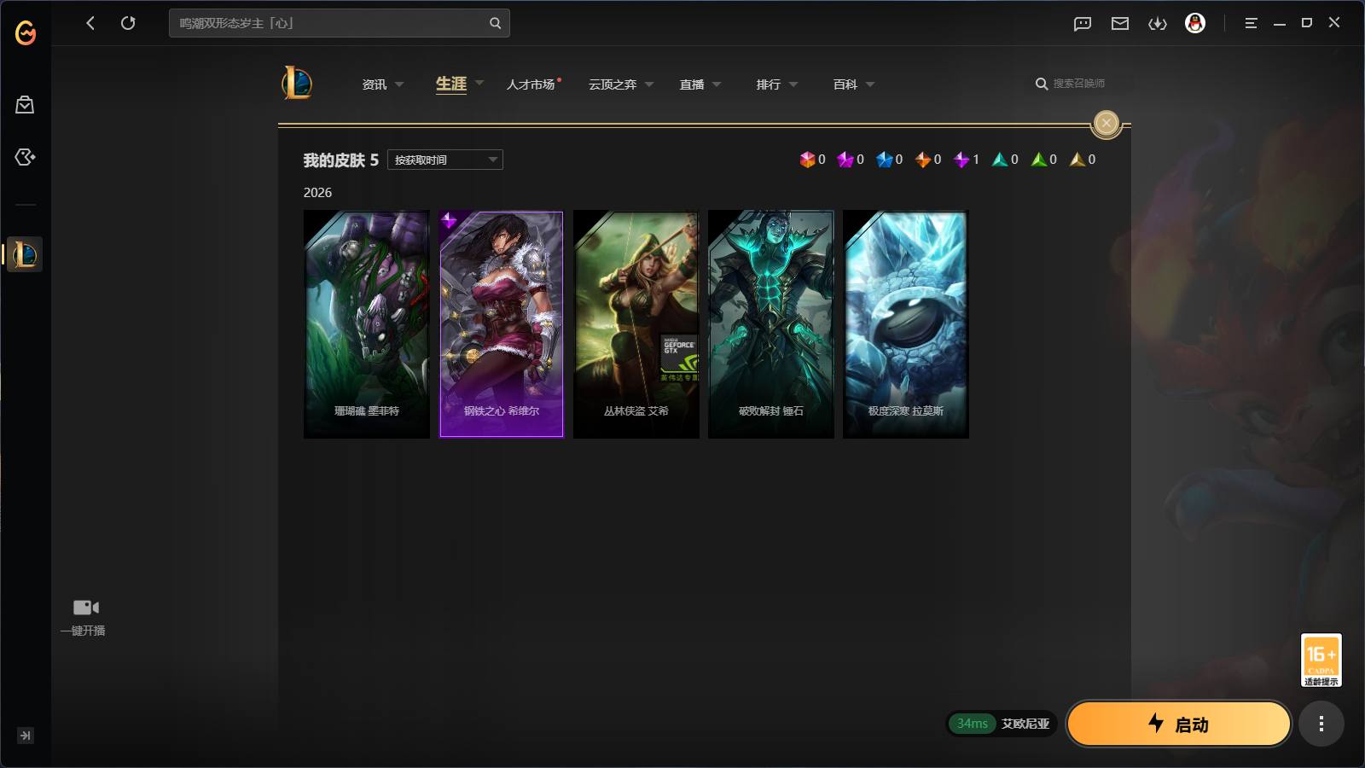Screen dimensions: 1365x768
Task: Open the chat messages icon
Action: coord(1083,23)
